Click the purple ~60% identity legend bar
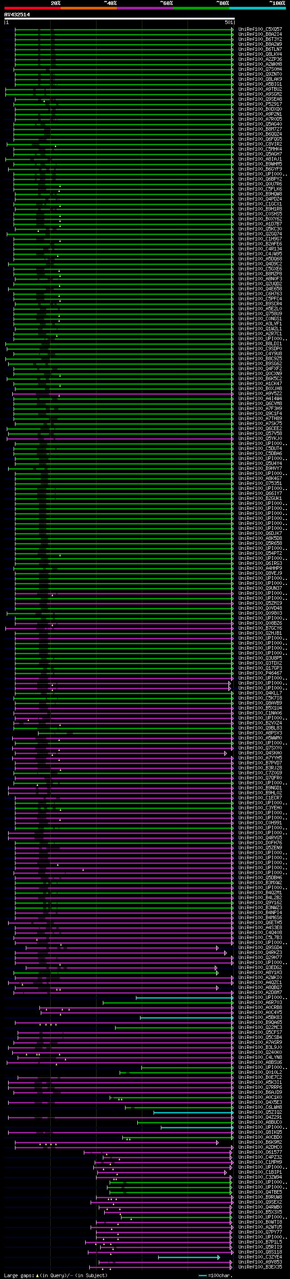Screen dimensions: 290x1279 pos(145,8)
